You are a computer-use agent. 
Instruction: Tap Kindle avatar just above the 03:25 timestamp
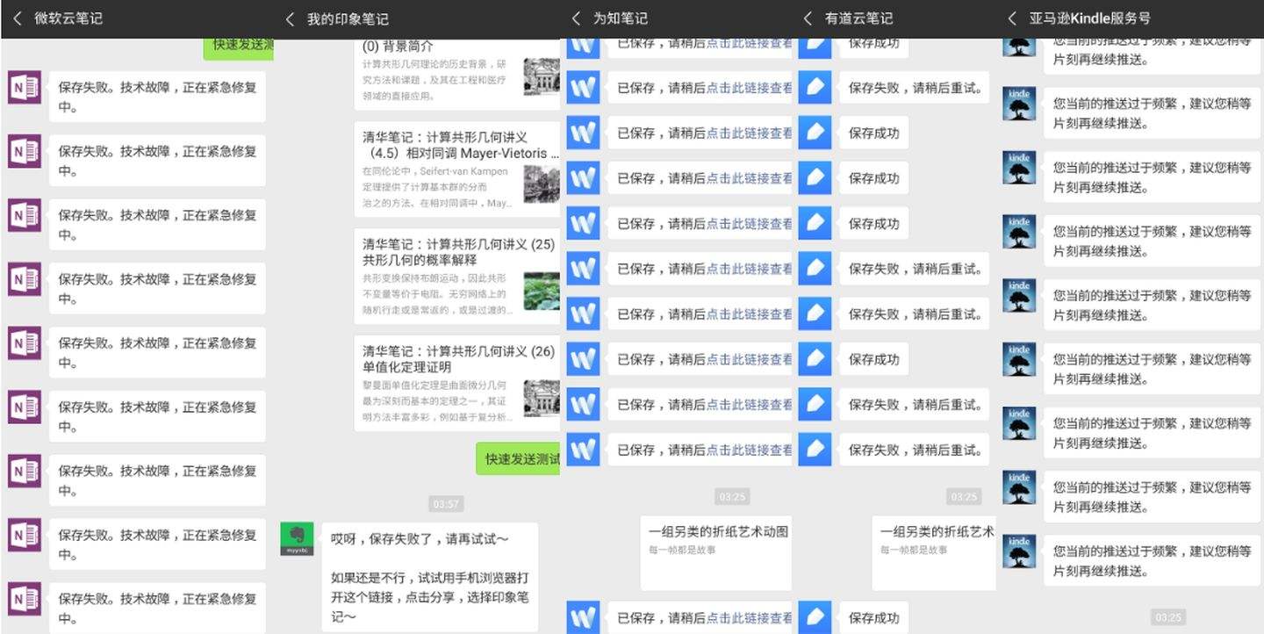1019,551
